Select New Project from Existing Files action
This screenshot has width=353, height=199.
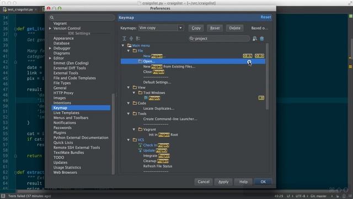pos(169,66)
